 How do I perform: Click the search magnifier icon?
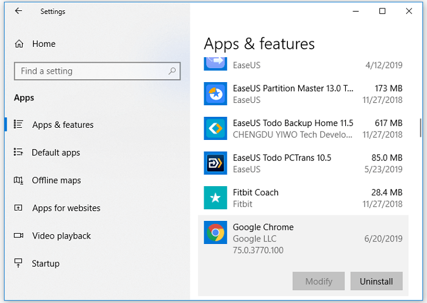coord(173,71)
